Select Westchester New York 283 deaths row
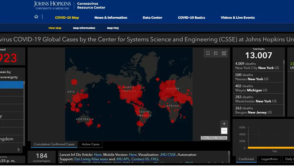Image resolution: width=294 pixels, height=167 pixels. 258,99
